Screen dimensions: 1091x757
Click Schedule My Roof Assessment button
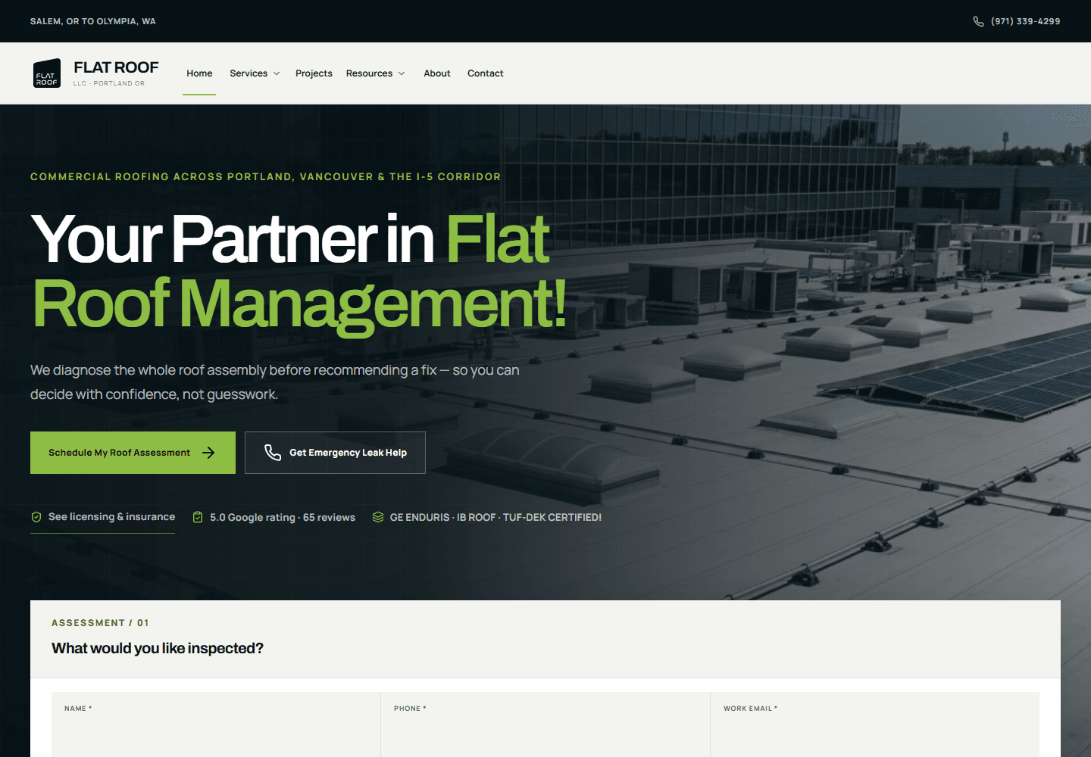[x=133, y=453]
